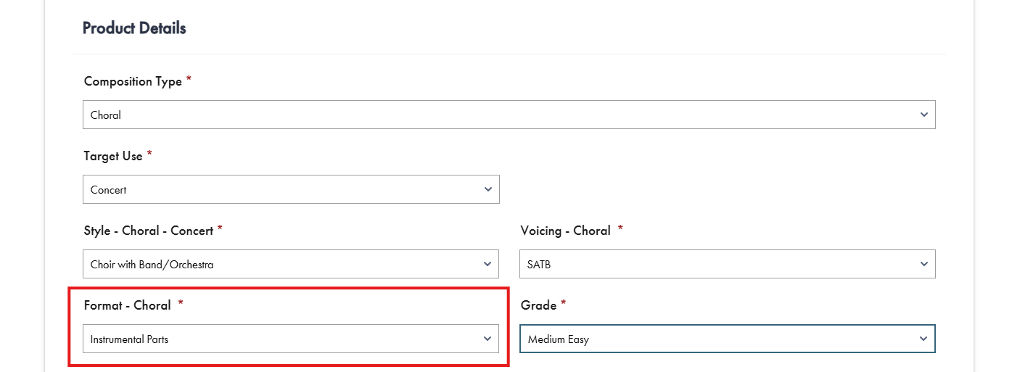
Task: Click the Product Details section heading
Action: pyautogui.click(x=134, y=28)
